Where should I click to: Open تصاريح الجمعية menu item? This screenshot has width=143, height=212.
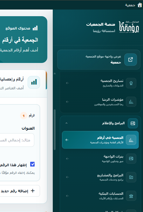click(x=100, y=83)
